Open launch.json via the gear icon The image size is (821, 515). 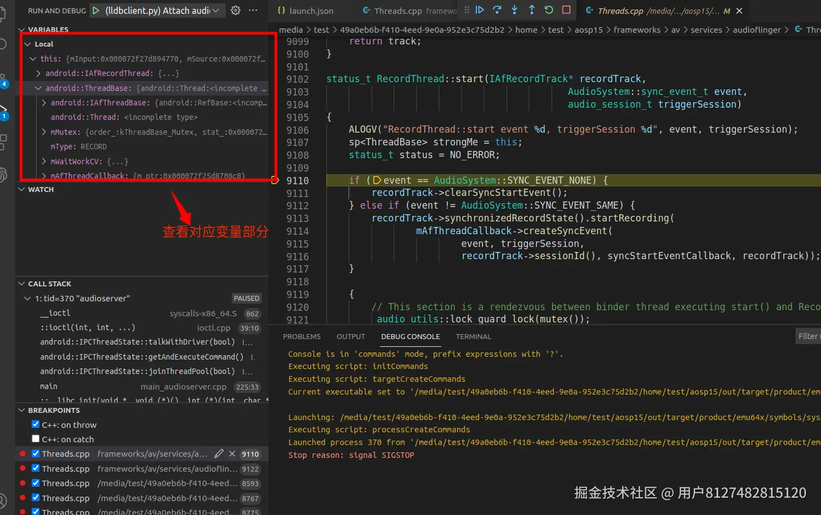pos(236,11)
